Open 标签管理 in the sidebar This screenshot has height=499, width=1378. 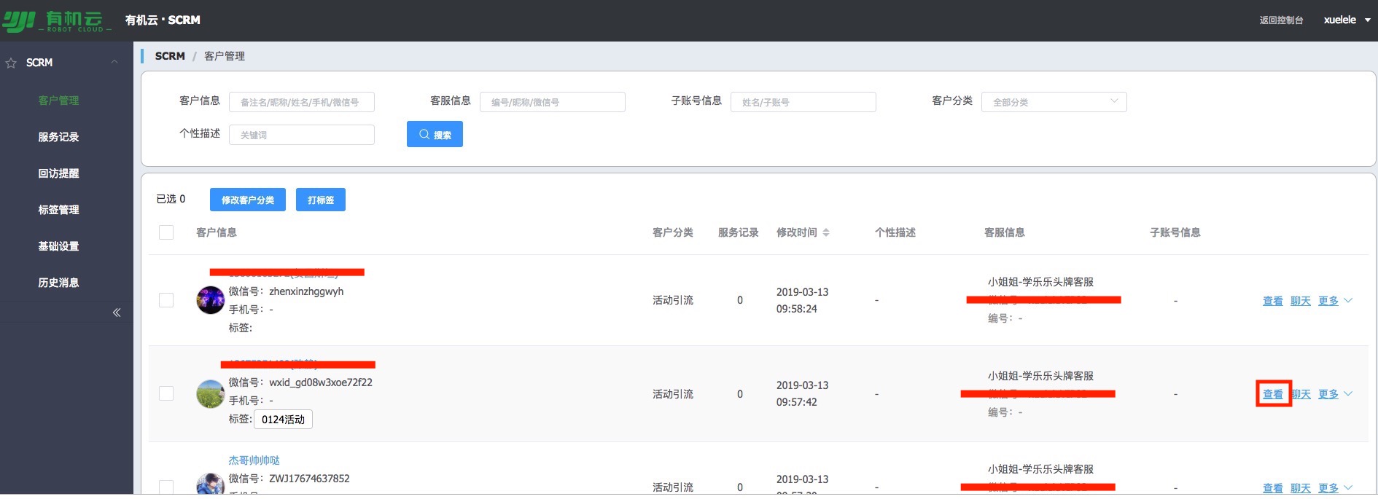[x=58, y=210]
